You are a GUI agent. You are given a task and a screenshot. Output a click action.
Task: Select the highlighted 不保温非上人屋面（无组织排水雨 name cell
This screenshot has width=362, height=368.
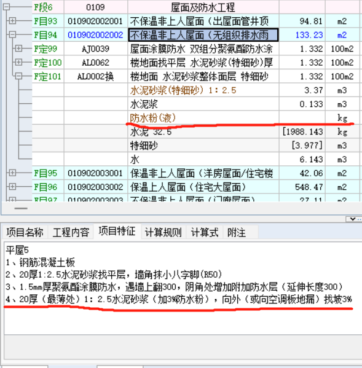(x=203, y=35)
